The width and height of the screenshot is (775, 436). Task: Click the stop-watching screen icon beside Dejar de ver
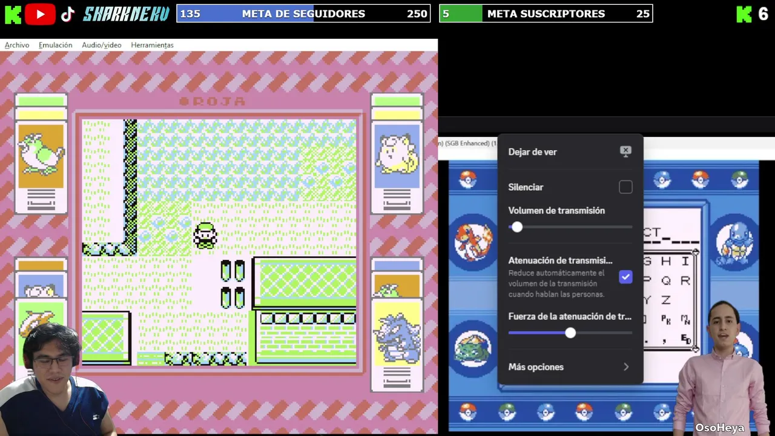click(625, 151)
